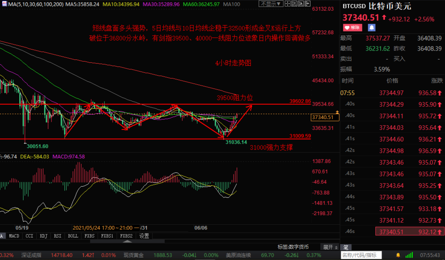The width and height of the screenshot is (445, 260).
Task: Click the 时间 column header
Action: click(x=348, y=81)
